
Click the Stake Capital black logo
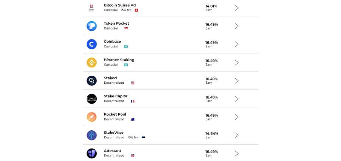click(92, 99)
